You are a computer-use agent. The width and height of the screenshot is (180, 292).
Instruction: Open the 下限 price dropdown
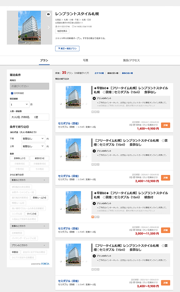click(x=33, y=139)
